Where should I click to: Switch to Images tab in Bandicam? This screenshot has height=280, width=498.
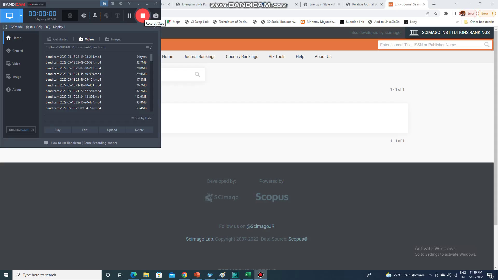click(113, 39)
